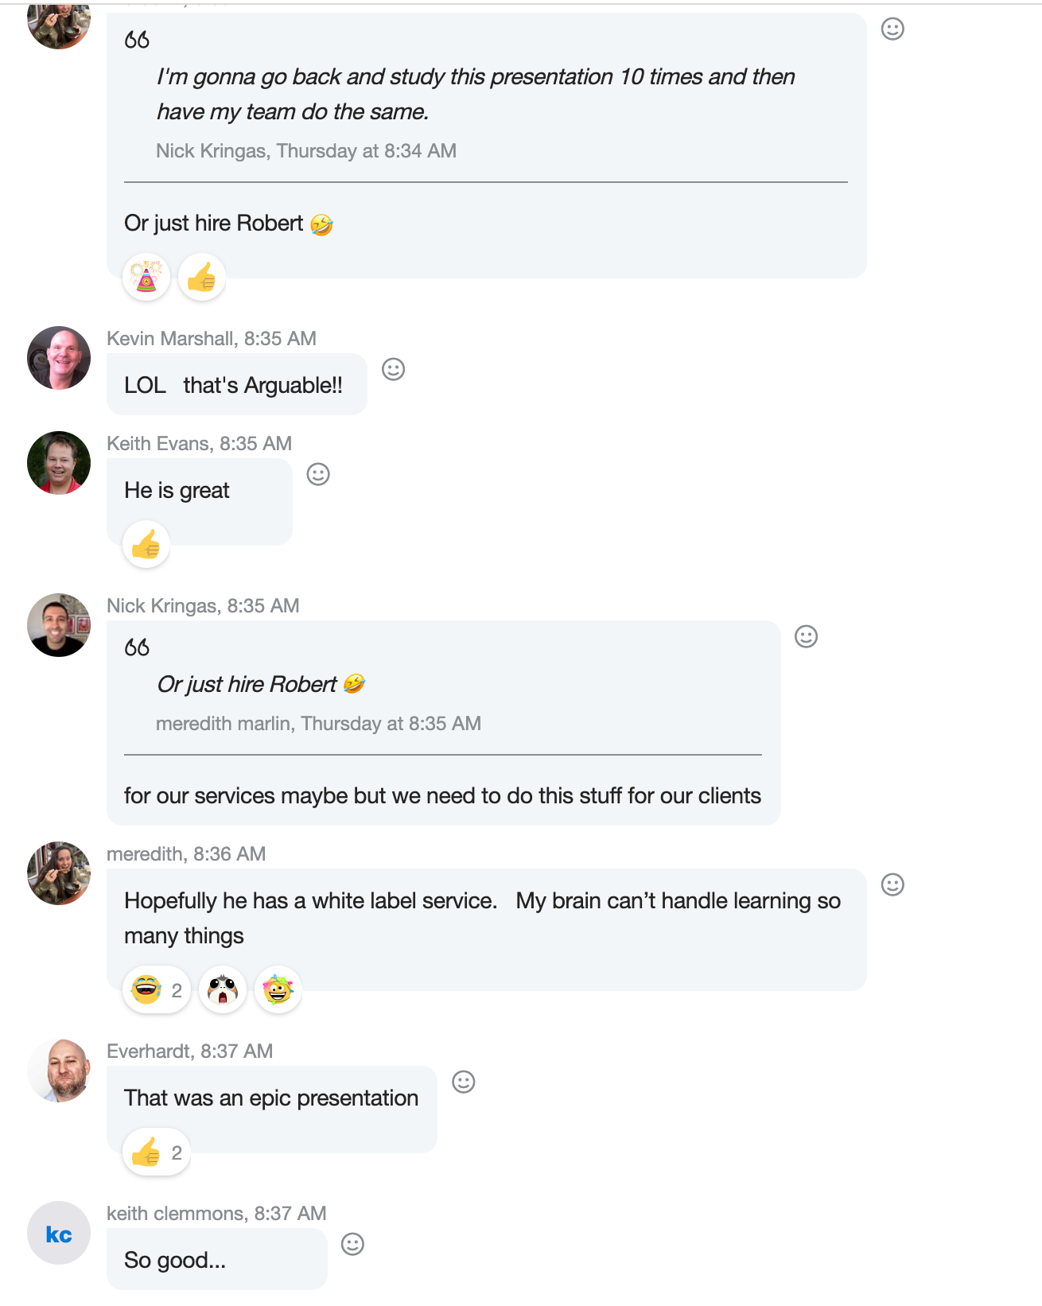Click the porg face reaction emoji

[223, 990]
